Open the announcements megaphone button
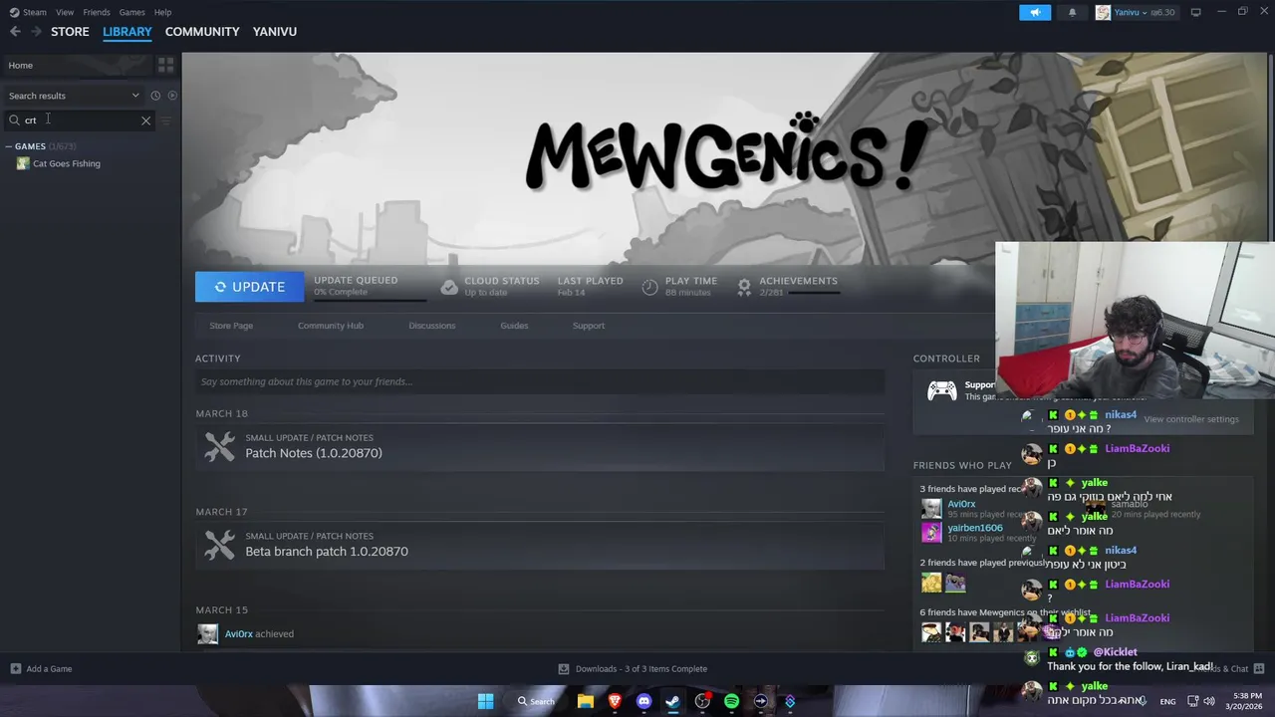This screenshot has width=1275, height=717. coord(1035,12)
